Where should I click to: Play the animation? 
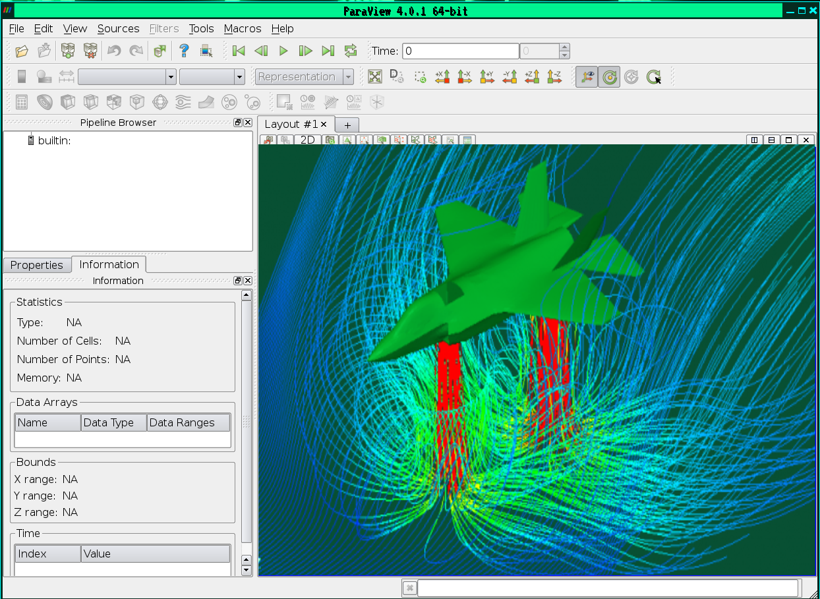pyautogui.click(x=283, y=51)
